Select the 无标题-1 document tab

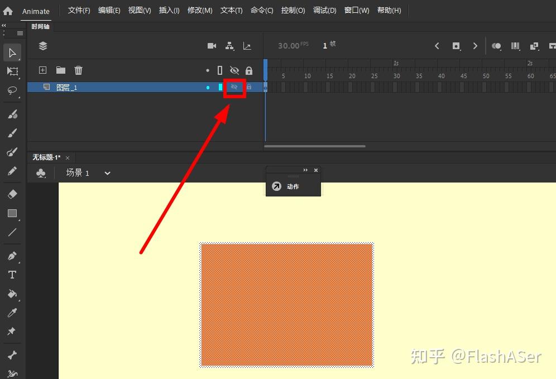(x=46, y=157)
